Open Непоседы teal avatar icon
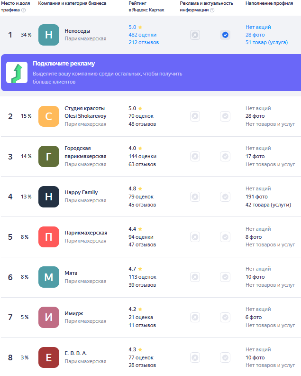 [49, 35]
